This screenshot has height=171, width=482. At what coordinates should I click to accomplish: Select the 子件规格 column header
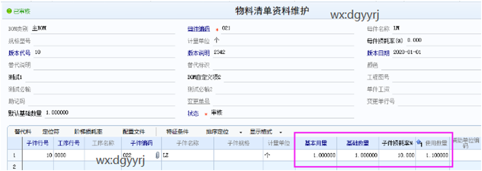coord(238,143)
